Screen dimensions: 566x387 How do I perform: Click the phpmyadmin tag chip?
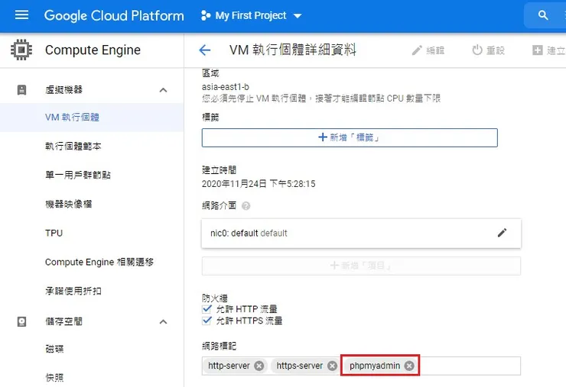(x=380, y=366)
